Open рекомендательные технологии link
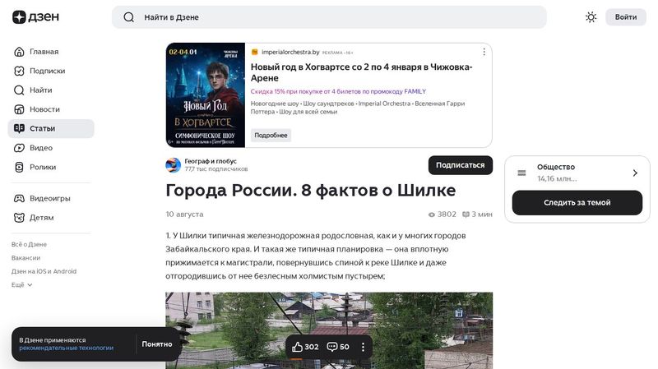 click(x=67, y=348)
